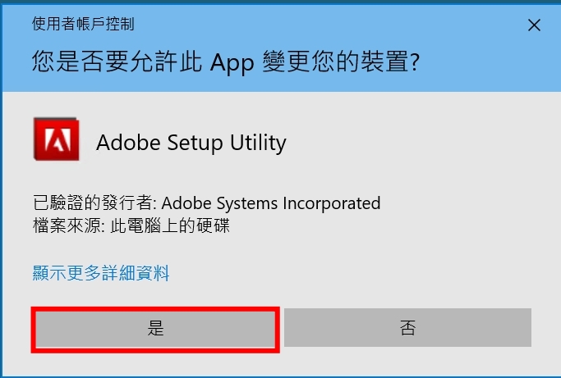Select the "Adobe Setup Utility" program name
Image resolution: width=561 pixels, height=378 pixels.
pos(191,143)
